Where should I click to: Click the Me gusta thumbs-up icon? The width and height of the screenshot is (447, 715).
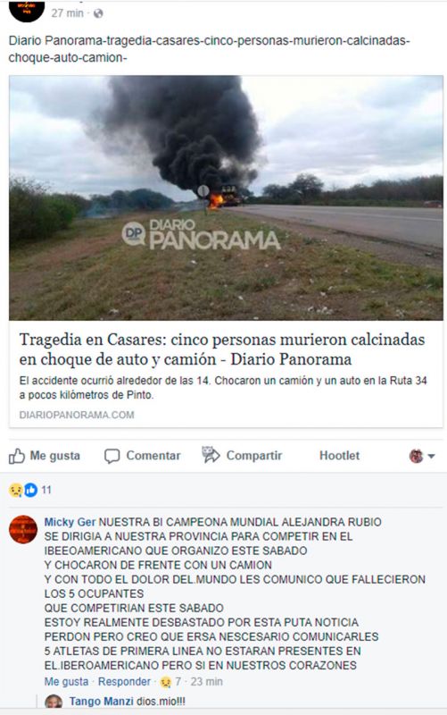tap(16, 456)
